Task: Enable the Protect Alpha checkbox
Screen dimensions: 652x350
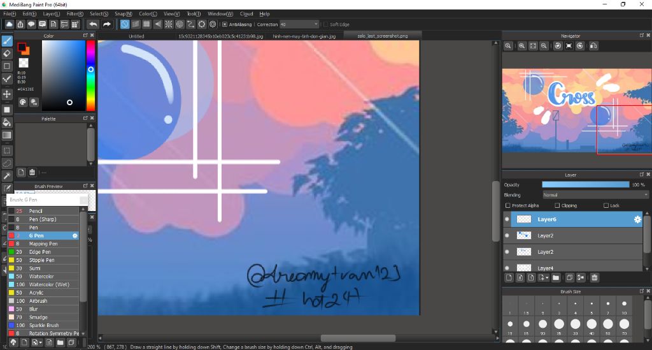Action: pyautogui.click(x=507, y=205)
